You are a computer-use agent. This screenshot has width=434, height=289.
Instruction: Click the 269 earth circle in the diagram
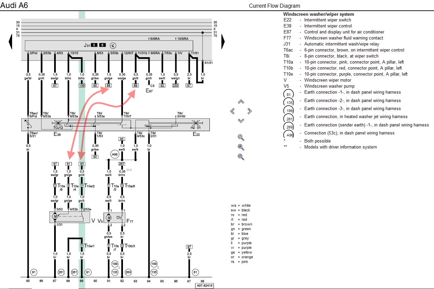(x=128, y=272)
